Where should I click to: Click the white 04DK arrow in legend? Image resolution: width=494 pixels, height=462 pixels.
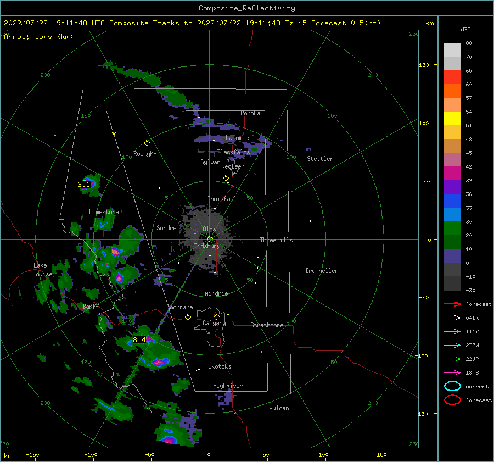coord(452,318)
